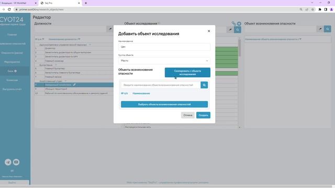
Task: Click the "Распределительная сеть" row behind dialog
Action: click(x=181, y=127)
